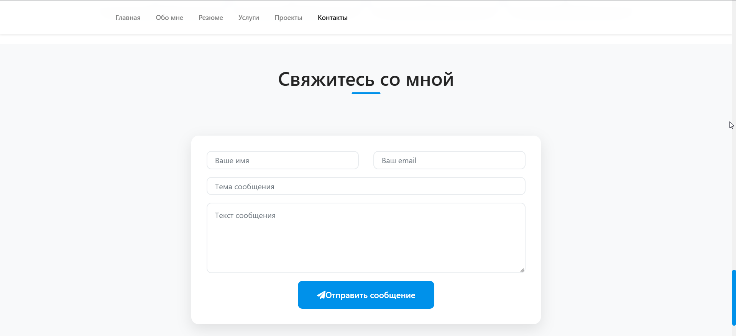Select the Тема сообщения input
Viewport: 736px width, 336px height.
point(366,187)
